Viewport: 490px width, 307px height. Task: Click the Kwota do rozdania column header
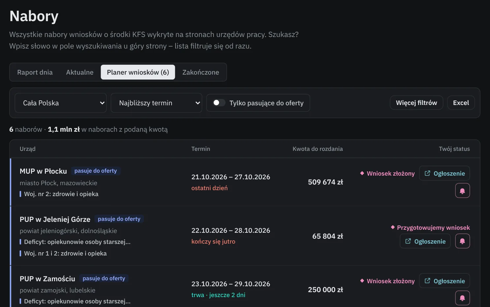click(x=318, y=149)
